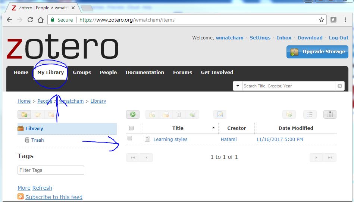354x202 pixels.
Task: Open the People nav tab
Action: click(108, 73)
